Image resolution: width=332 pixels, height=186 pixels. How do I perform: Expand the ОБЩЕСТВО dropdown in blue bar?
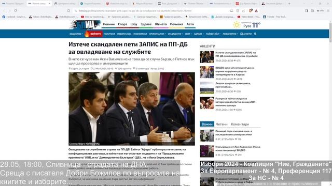tap(76, 34)
